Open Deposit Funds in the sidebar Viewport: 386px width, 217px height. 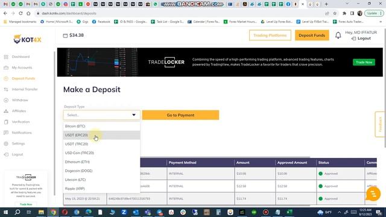pyautogui.click(x=24, y=78)
